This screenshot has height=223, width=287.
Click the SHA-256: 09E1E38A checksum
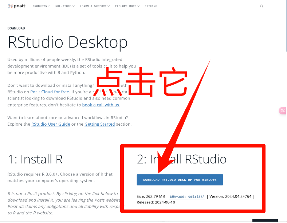187,197
